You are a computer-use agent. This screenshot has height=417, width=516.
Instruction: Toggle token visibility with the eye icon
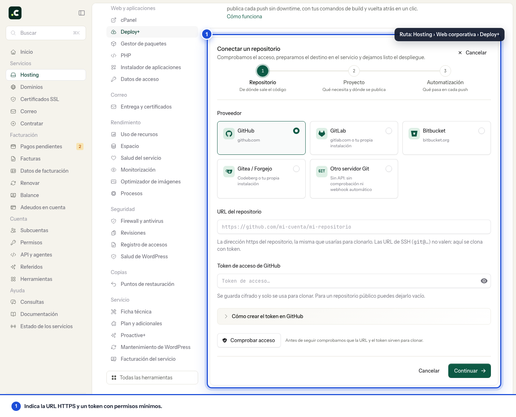[484, 281]
